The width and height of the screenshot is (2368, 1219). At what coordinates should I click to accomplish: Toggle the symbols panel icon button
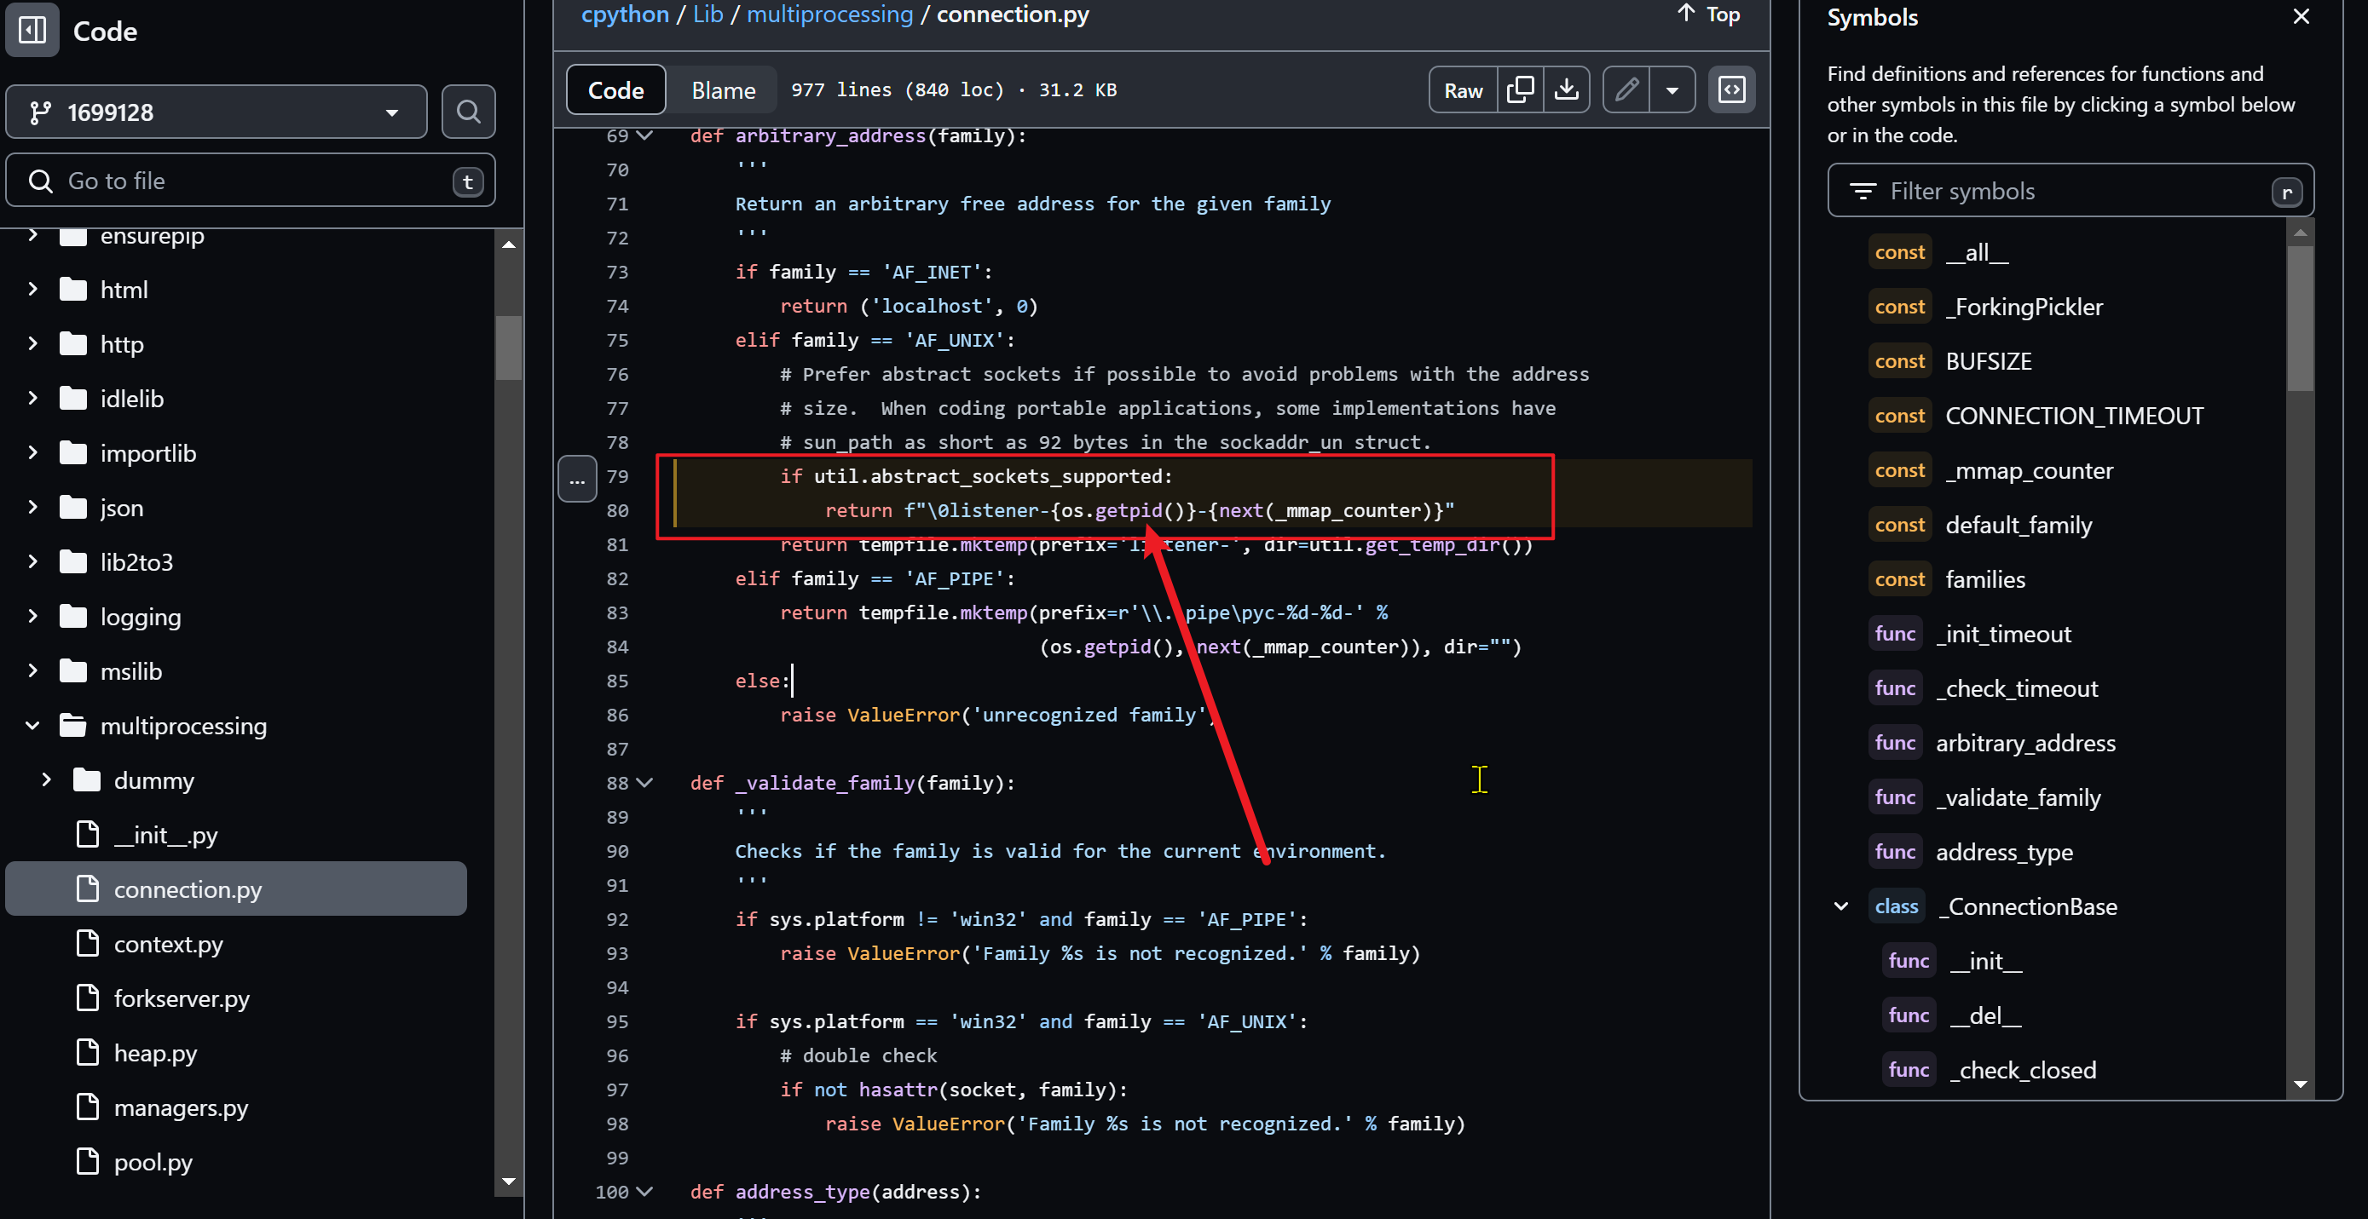pyautogui.click(x=1732, y=89)
